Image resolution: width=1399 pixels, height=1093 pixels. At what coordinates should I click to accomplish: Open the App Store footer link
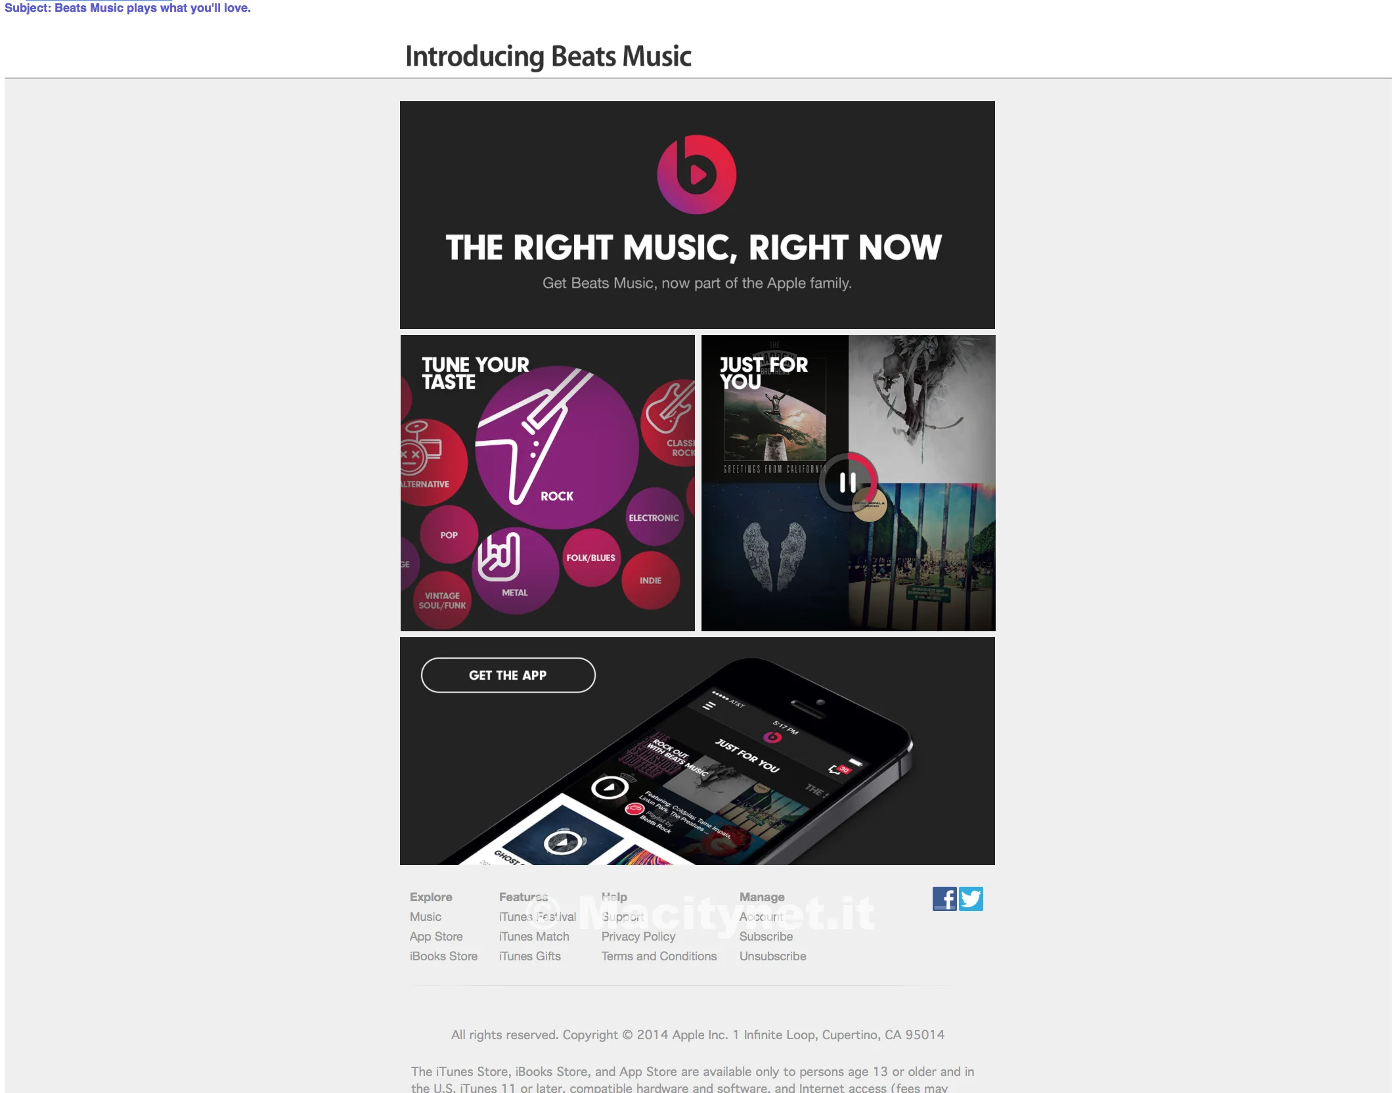(x=436, y=936)
